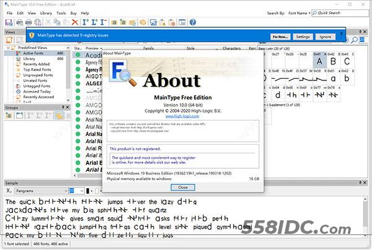Click first add-font icon in Groups toolbar
The height and width of the screenshot is (250, 372).
coord(9,116)
